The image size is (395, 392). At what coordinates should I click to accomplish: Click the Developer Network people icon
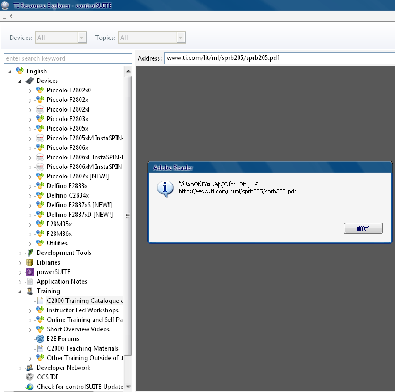click(x=30, y=368)
